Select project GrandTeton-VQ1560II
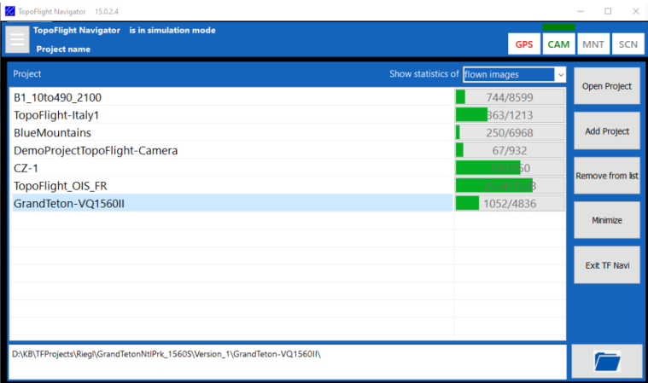Viewport: 648px width, 383px height. point(232,204)
